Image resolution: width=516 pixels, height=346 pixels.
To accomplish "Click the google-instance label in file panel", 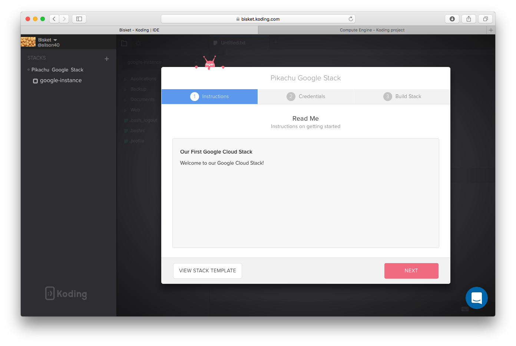I will 145,62.
